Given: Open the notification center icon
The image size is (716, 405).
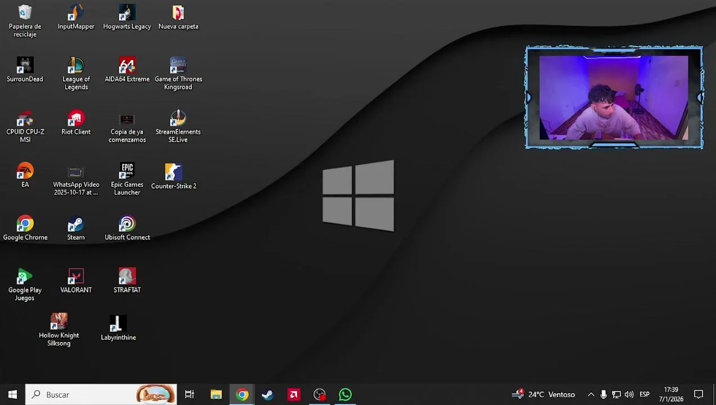Looking at the screenshot, I should coord(699,394).
